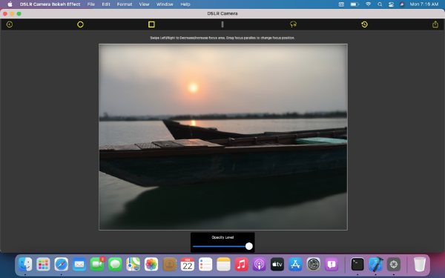445x278 pixels.
Task: Open Notes from the Dock
Action: 223,265
